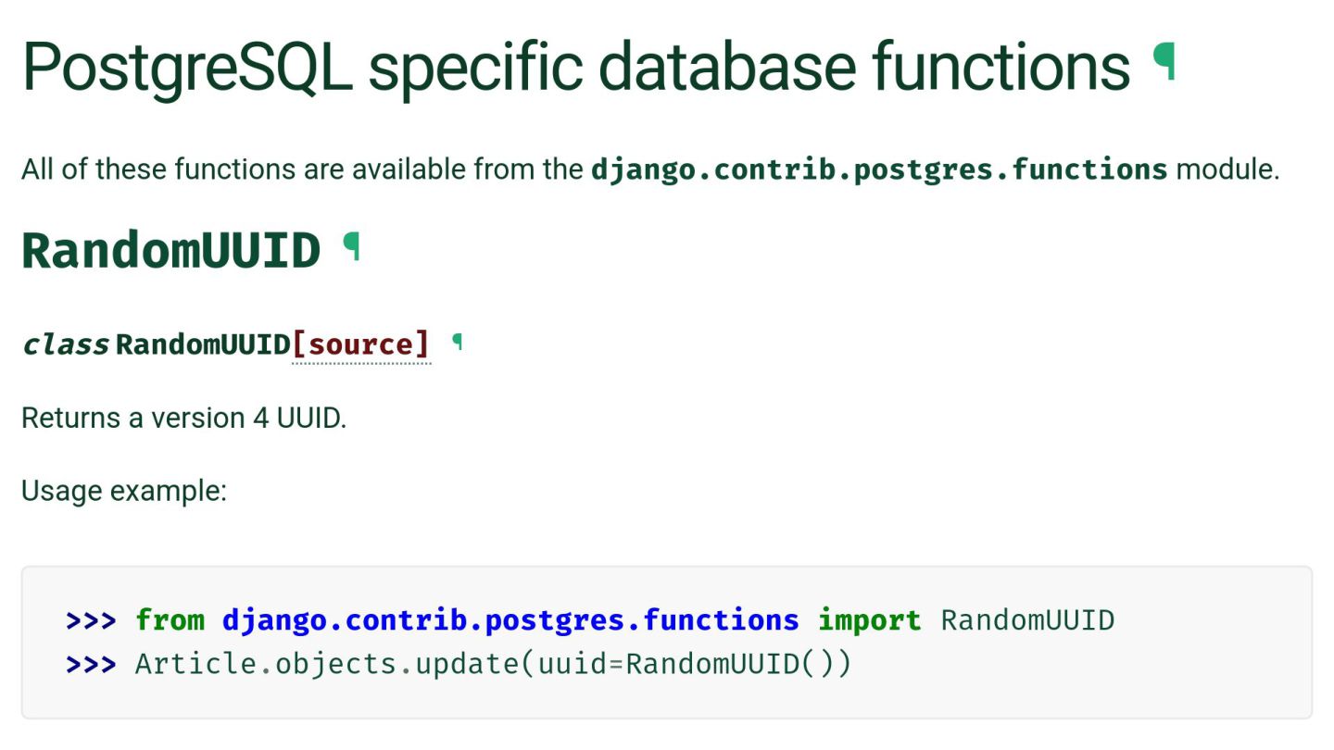Click the import line in the code example
Viewport: 1334px width, 750px height.
pos(590,619)
